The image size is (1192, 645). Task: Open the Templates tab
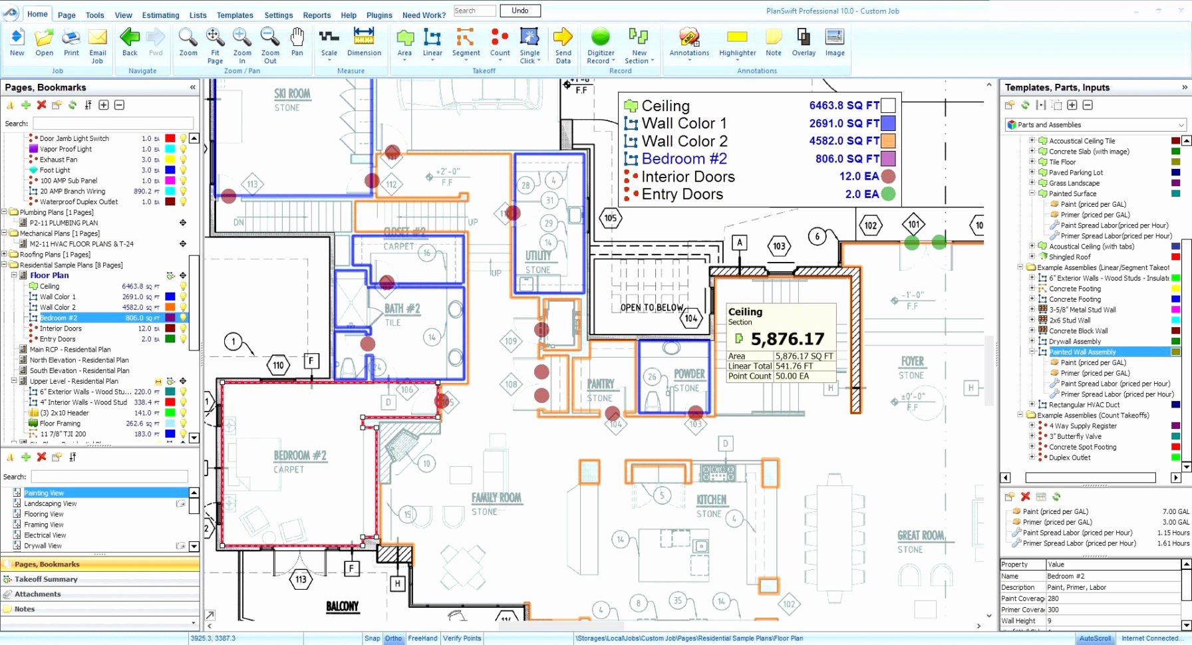pos(235,15)
